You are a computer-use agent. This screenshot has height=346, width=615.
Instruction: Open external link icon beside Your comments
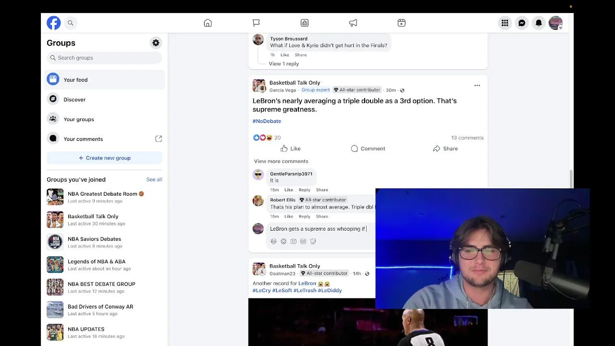[x=159, y=139]
